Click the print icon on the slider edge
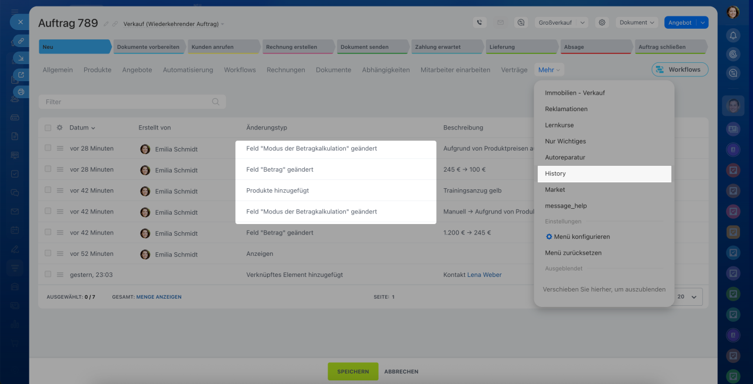 pyautogui.click(x=21, y=92)
